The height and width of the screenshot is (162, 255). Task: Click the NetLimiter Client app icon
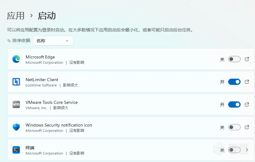pyautogui.click(x=16, y=82)
